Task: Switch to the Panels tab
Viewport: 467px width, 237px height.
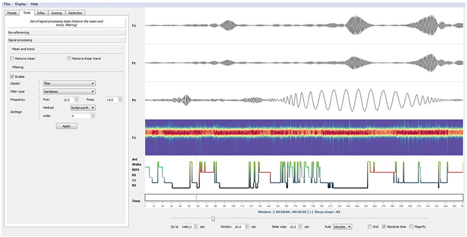Action: click(12, 13)
